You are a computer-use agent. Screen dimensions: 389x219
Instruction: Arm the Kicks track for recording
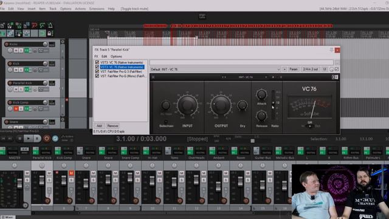(7, 44)
